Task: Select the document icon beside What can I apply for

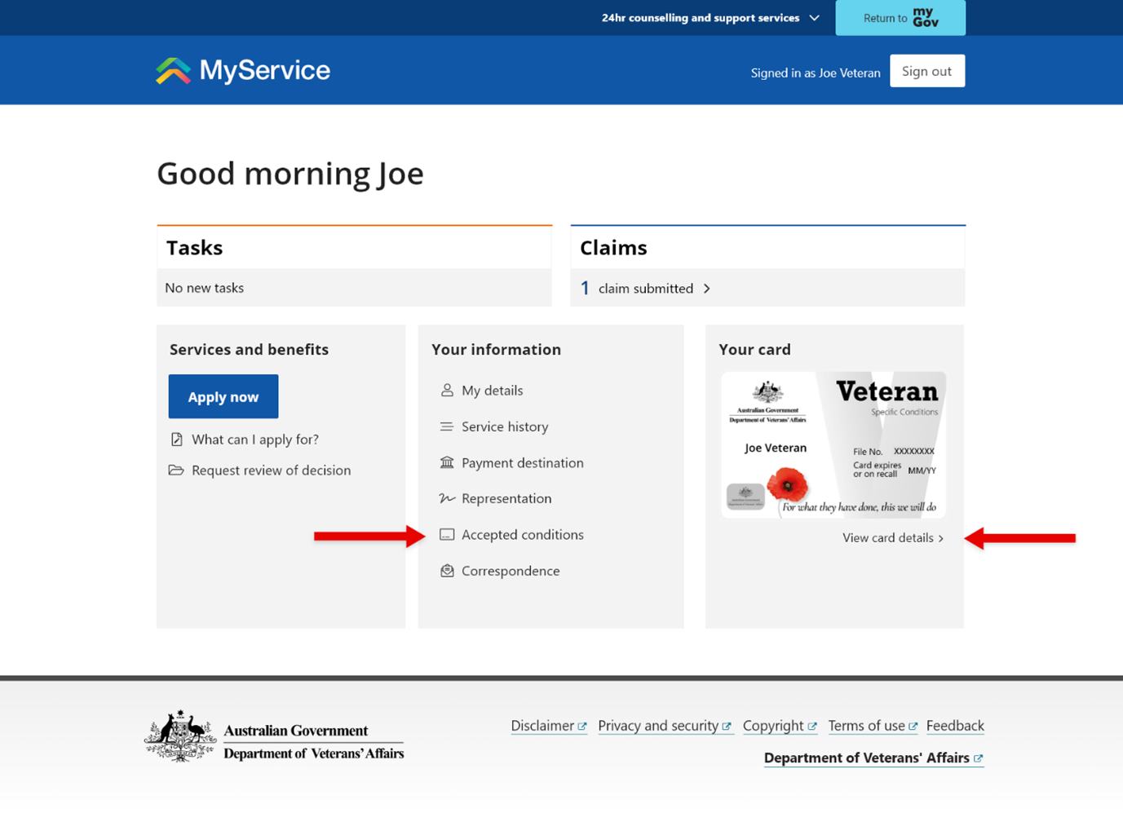Action: [x=177, y=439]
